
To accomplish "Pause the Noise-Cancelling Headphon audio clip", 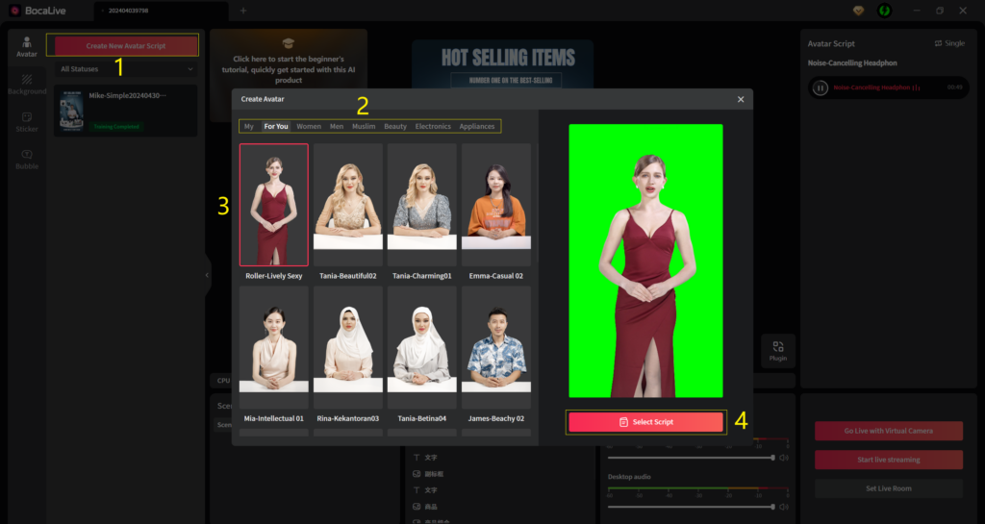I will tap(820, 87).
